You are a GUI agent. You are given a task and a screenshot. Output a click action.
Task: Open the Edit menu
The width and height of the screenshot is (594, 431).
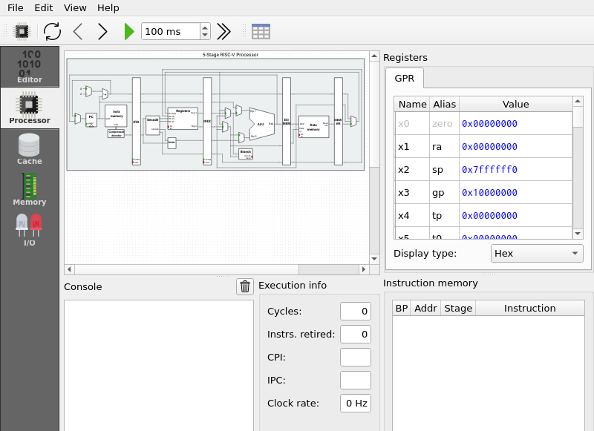[x=43, y=7]
